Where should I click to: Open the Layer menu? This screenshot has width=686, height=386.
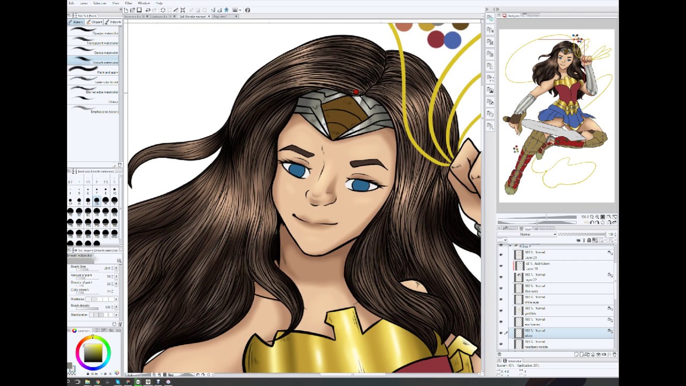point(84,3)
